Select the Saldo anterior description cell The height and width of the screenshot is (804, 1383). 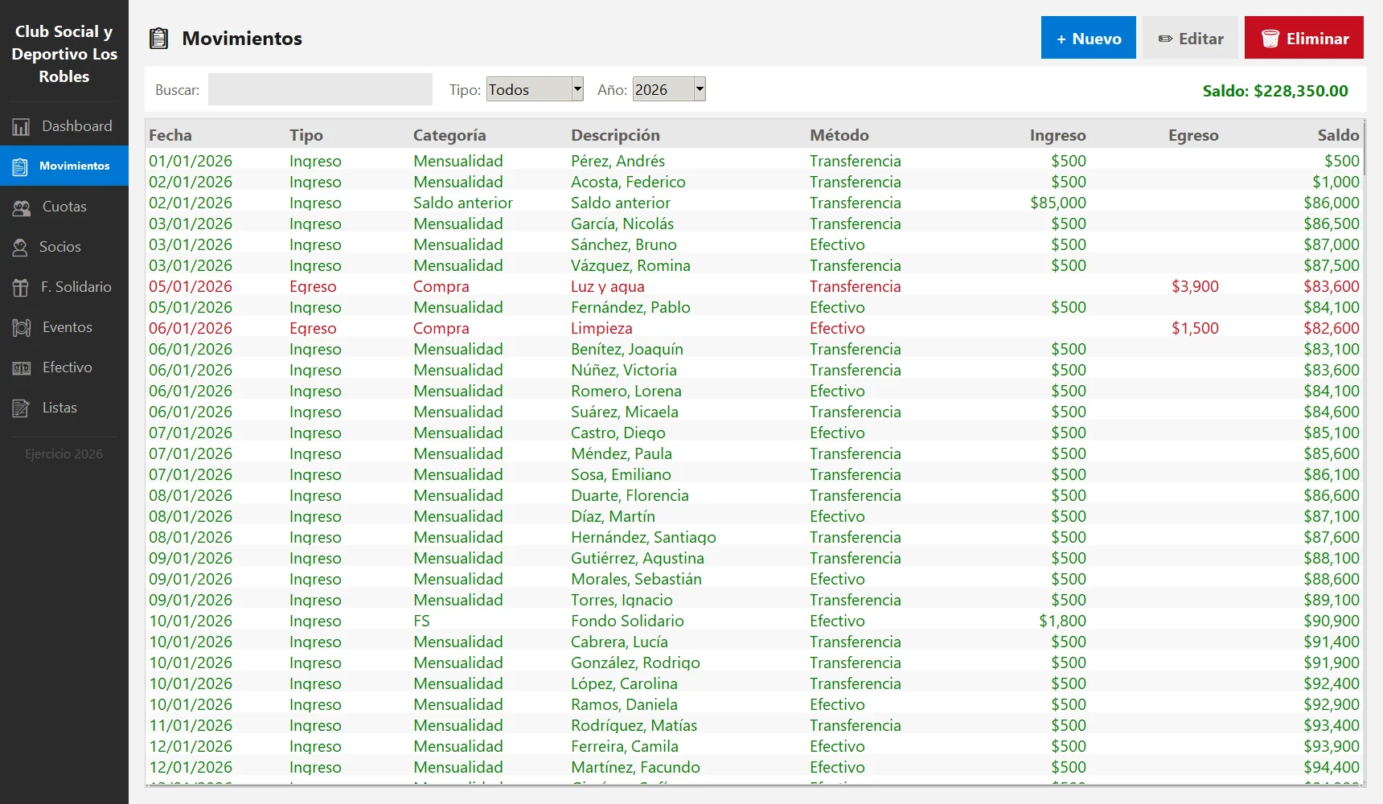621,203
